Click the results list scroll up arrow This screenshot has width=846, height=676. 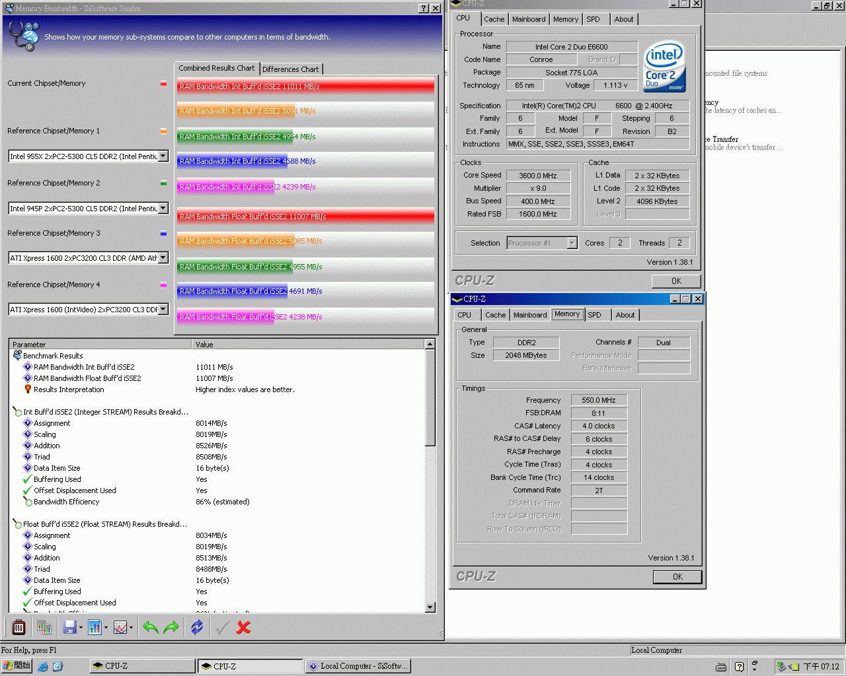[430, 344]
